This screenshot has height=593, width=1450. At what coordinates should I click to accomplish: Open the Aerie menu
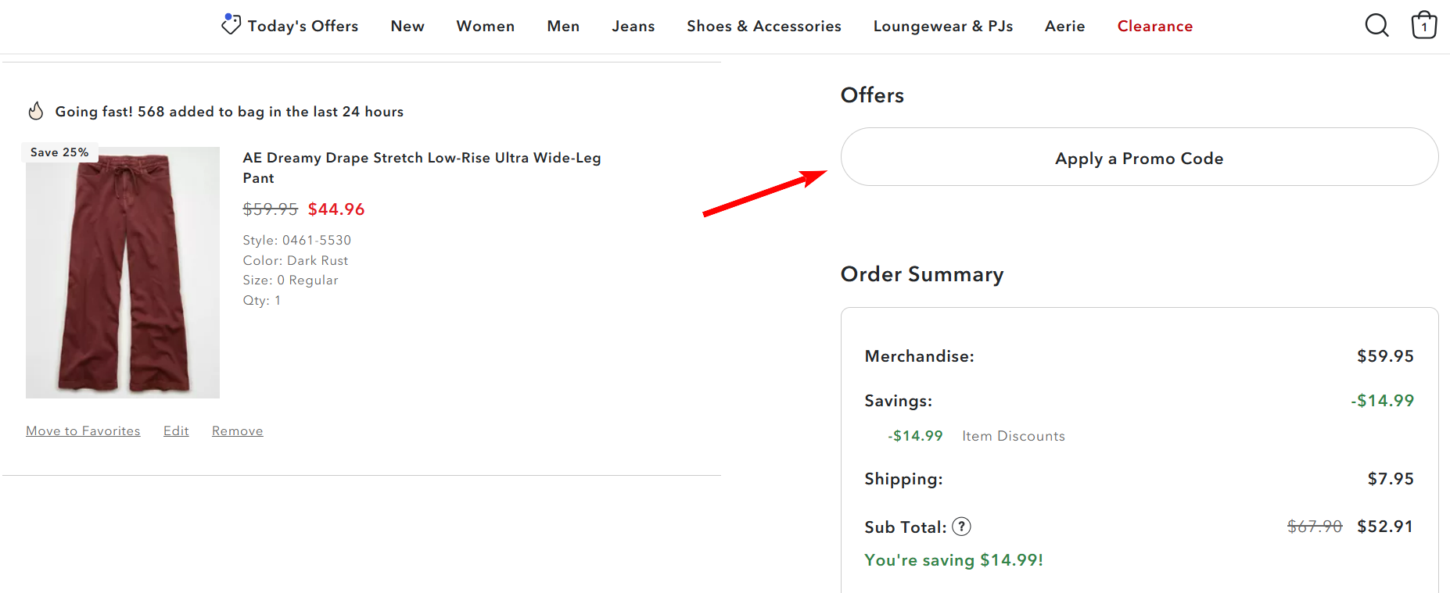pyautogui.click(x=1064, y=27)
